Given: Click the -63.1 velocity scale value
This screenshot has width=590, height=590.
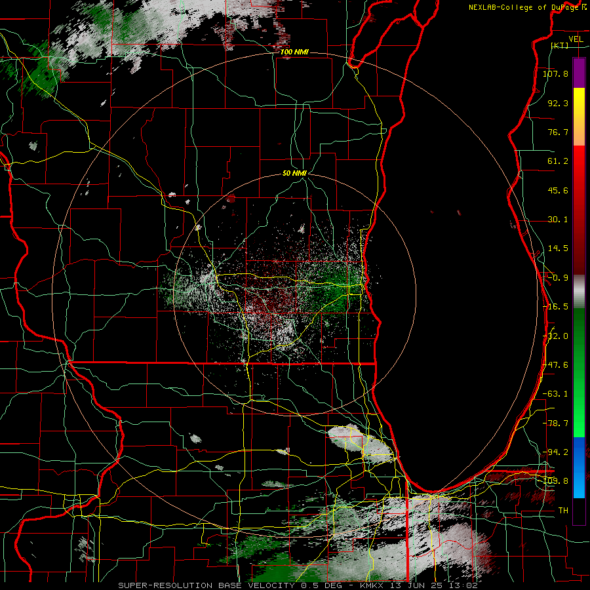Looking at the screenshot, I should click(555, 394).
